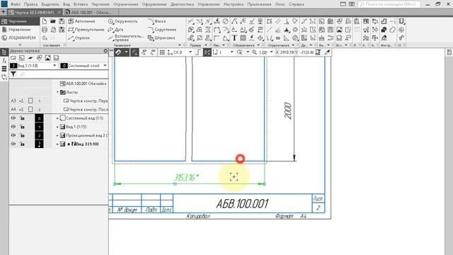
Task: Toggle the snaps button left of the step field
Action: (x=207, y=52)
